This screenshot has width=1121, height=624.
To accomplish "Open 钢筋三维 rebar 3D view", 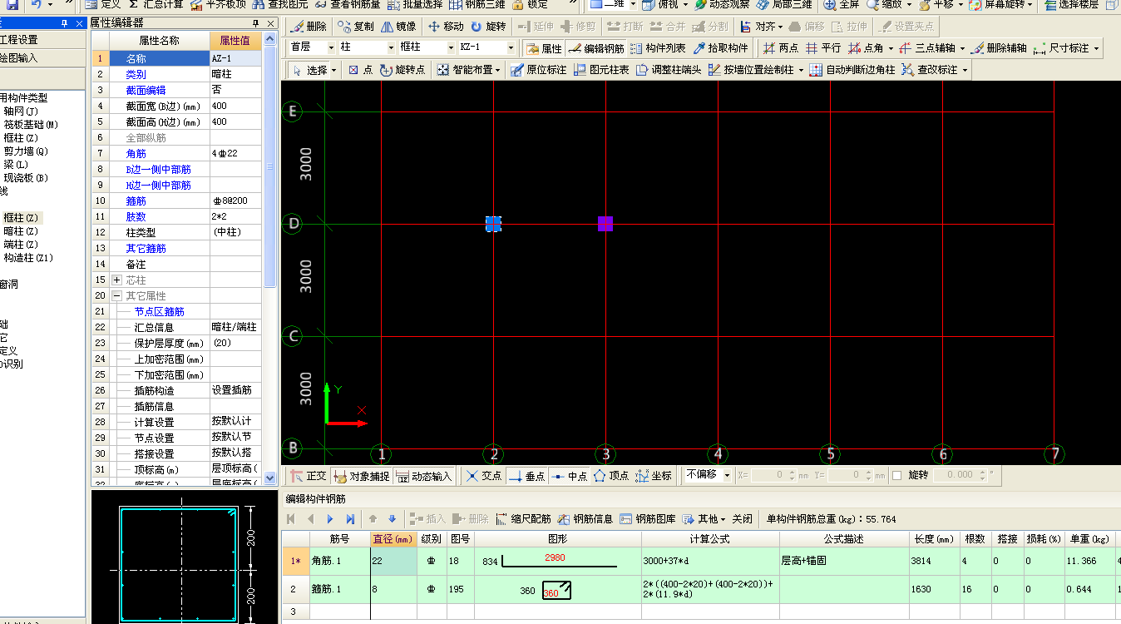I will point(477,4).
